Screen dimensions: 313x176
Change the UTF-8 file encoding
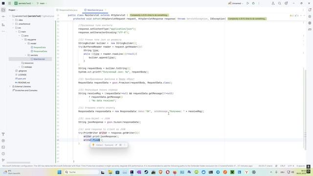click(x=291, y=166)
